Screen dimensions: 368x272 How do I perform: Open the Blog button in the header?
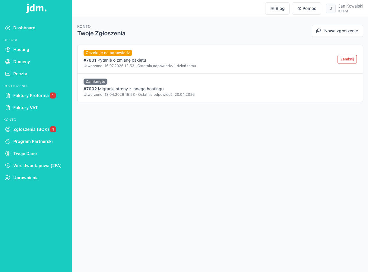pos(277,8)
